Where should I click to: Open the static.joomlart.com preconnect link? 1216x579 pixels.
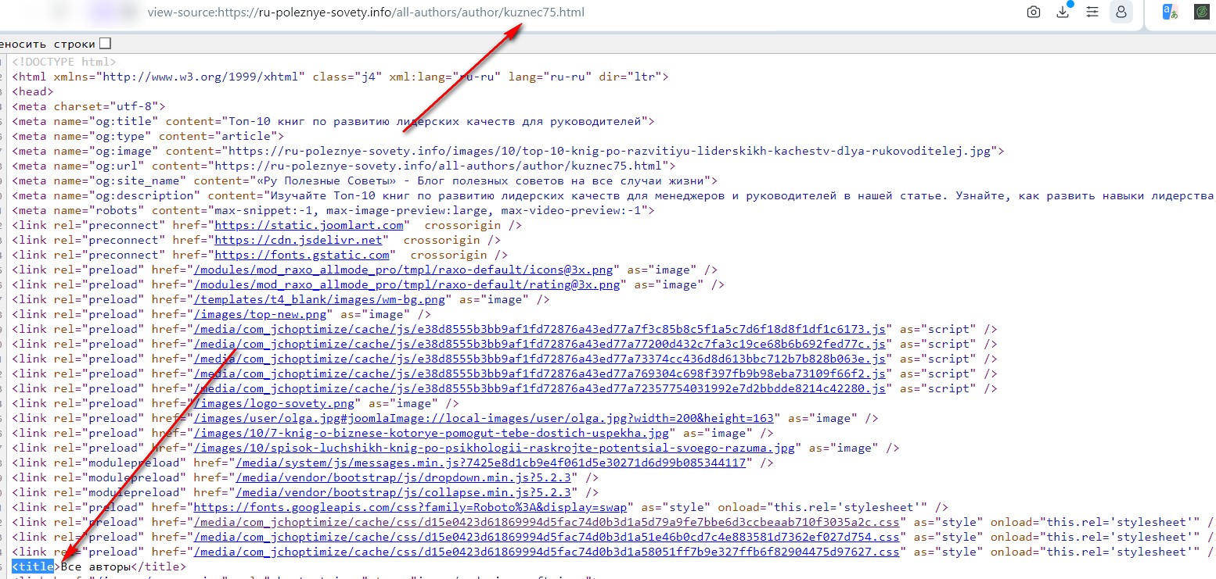pos(309,225)
